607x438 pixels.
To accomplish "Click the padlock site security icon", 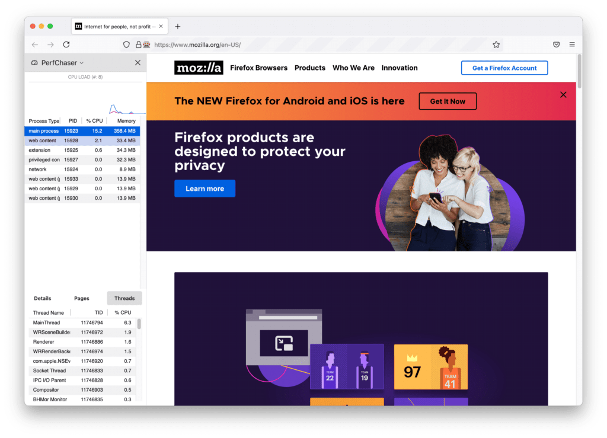I will [138, 45].
